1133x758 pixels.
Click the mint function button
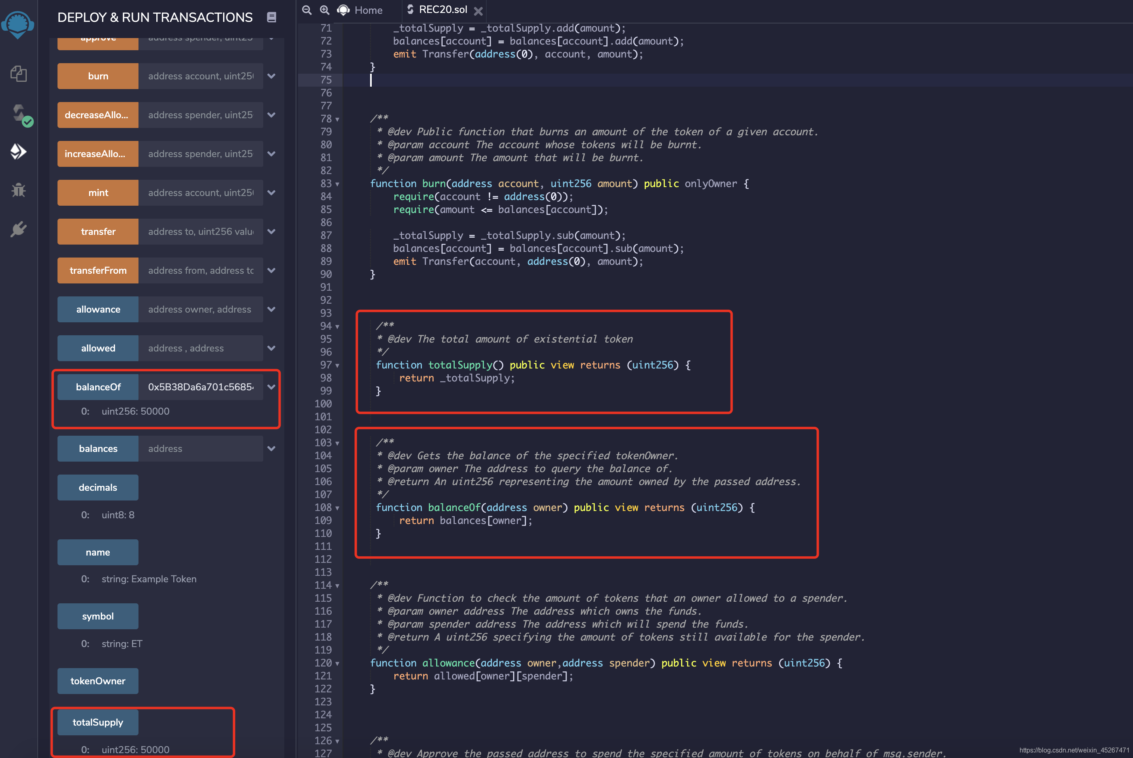click(x=98, y=192)
